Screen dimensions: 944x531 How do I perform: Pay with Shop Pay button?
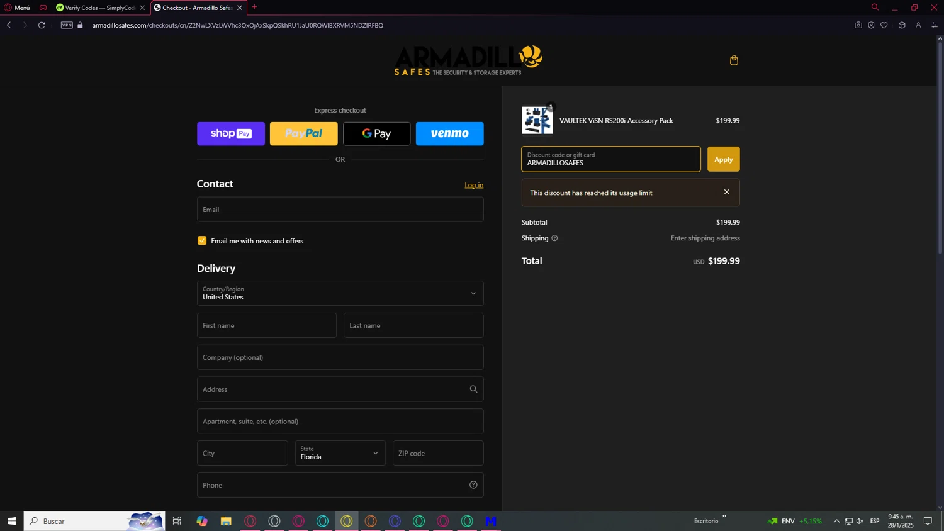point(231,133)
